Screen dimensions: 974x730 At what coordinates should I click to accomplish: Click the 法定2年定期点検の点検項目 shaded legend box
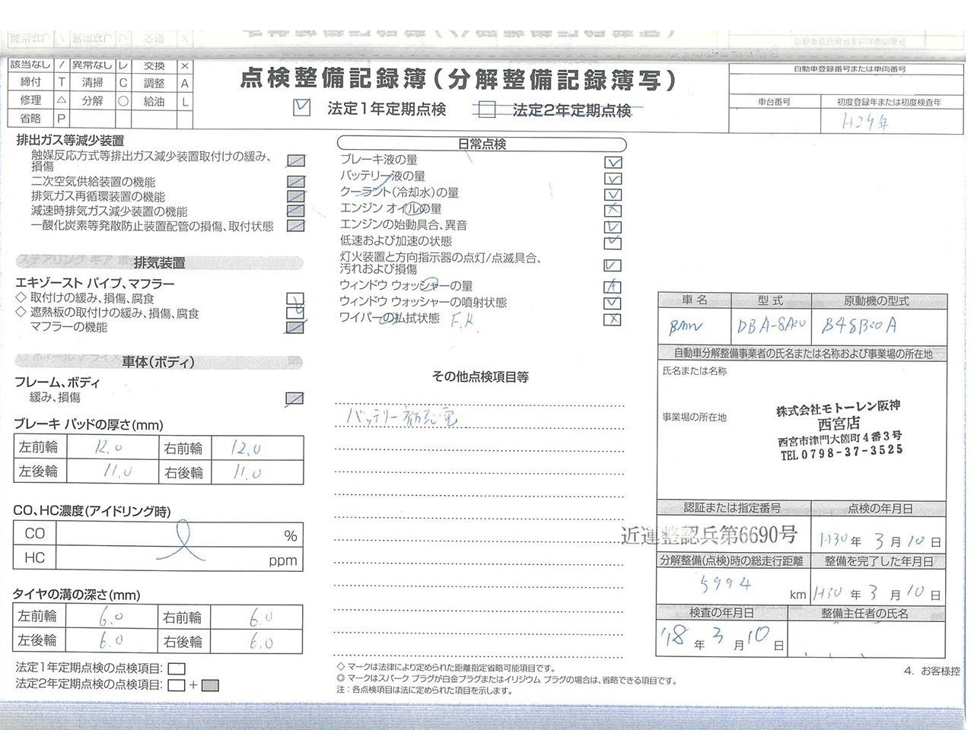point(210,685)
